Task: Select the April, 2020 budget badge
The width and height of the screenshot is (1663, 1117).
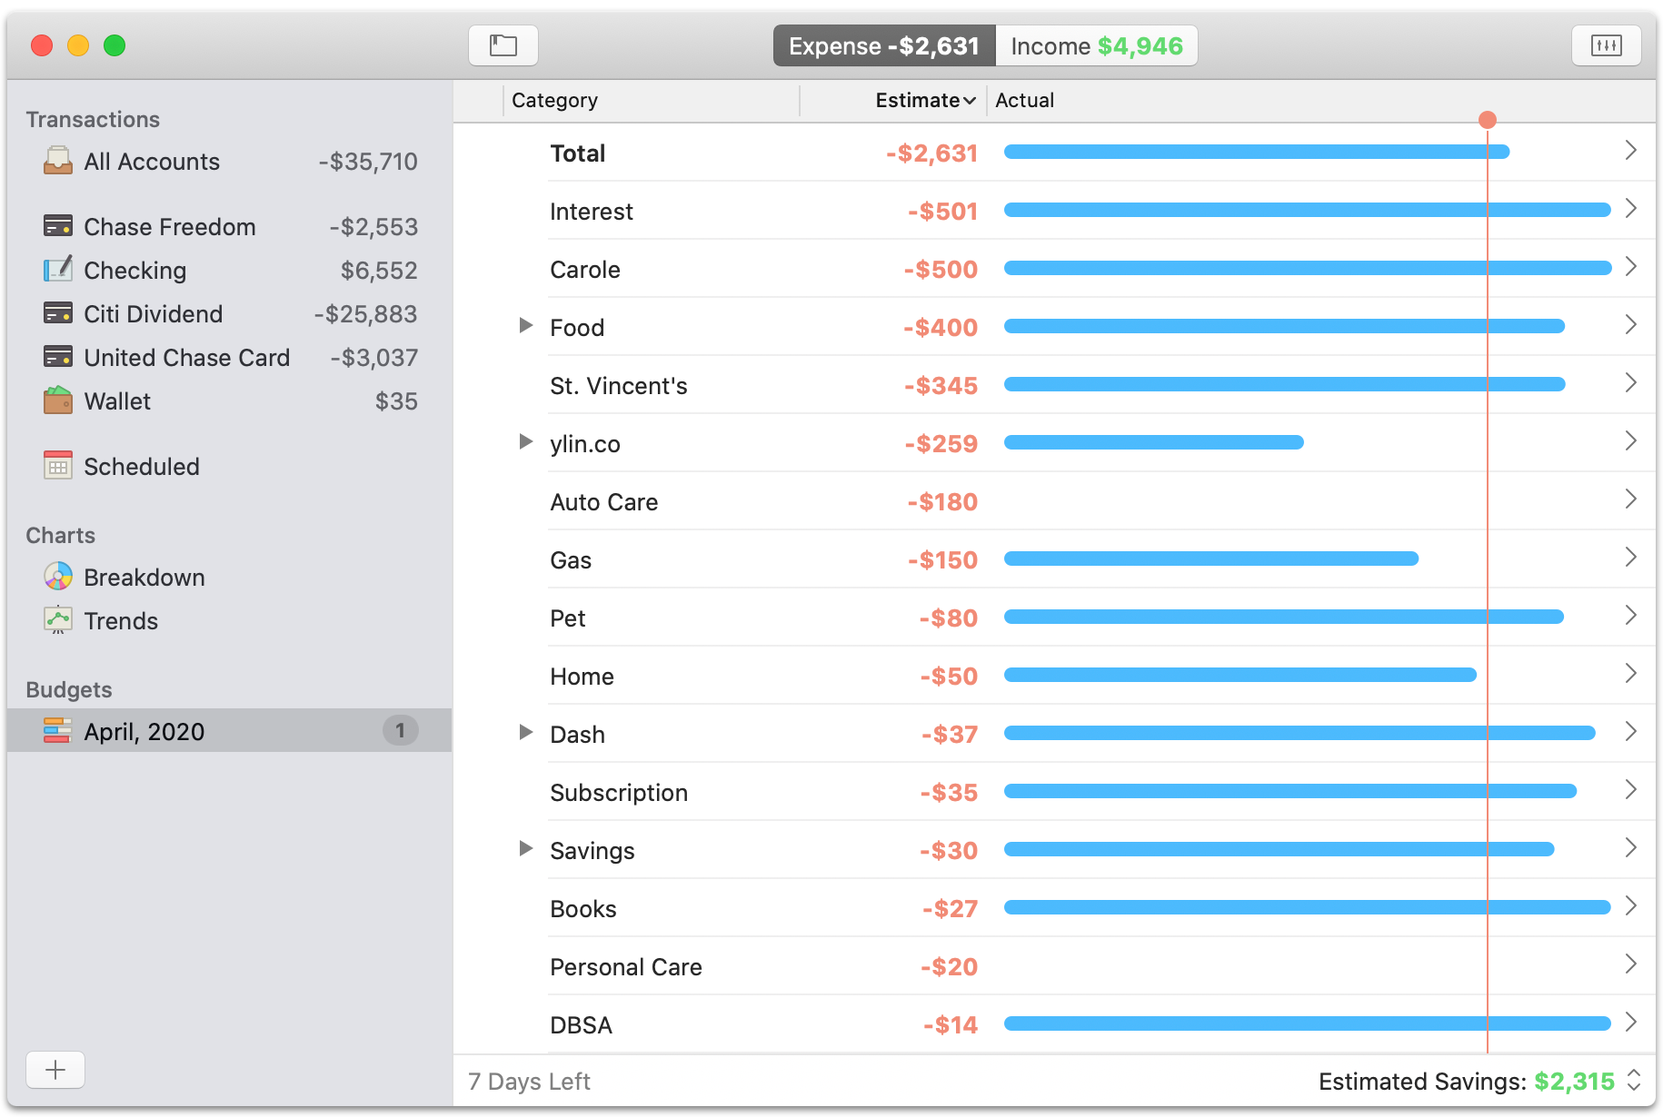Action: tap(400, 731)
